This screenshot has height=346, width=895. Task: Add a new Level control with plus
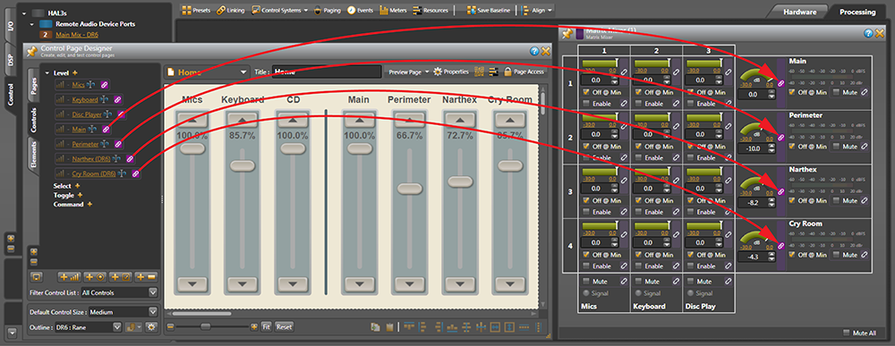[75, 73]
